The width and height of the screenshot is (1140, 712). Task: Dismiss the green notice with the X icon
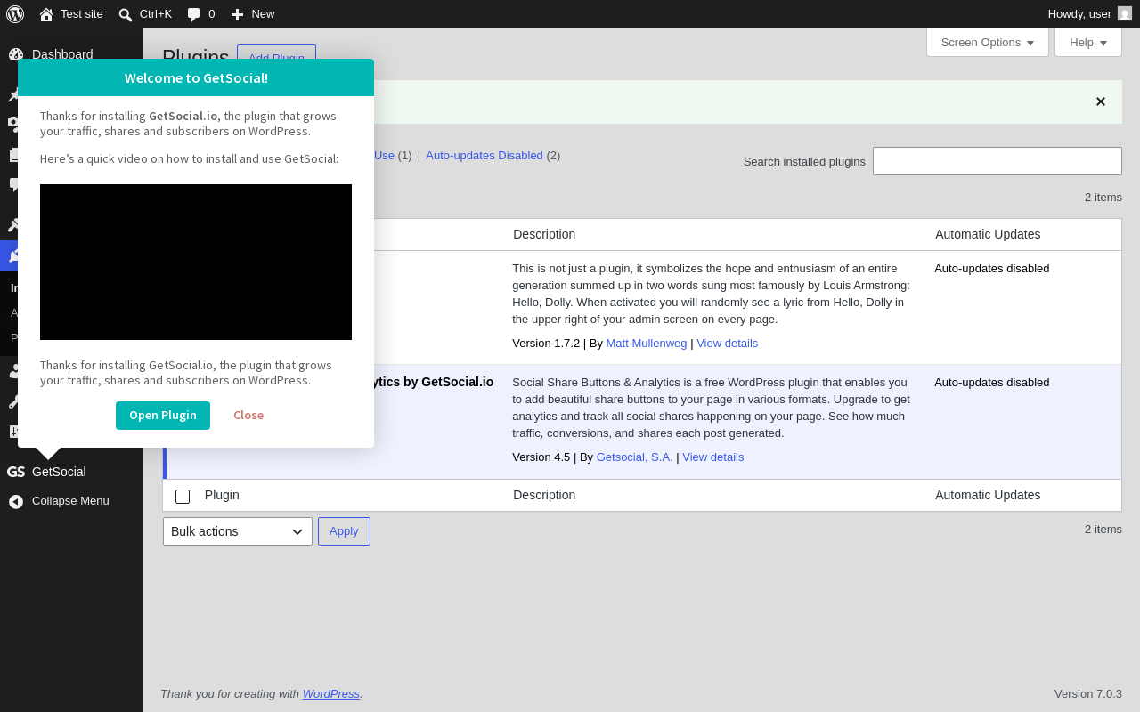(x=1101, y=101)
